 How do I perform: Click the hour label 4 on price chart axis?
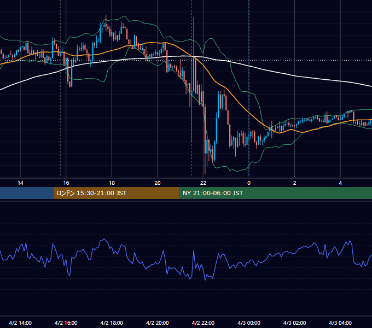(340, 183)
